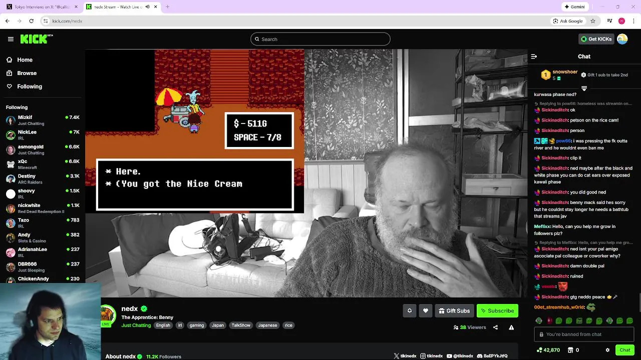Open the Kick sidebar hamburger menu

11,39
